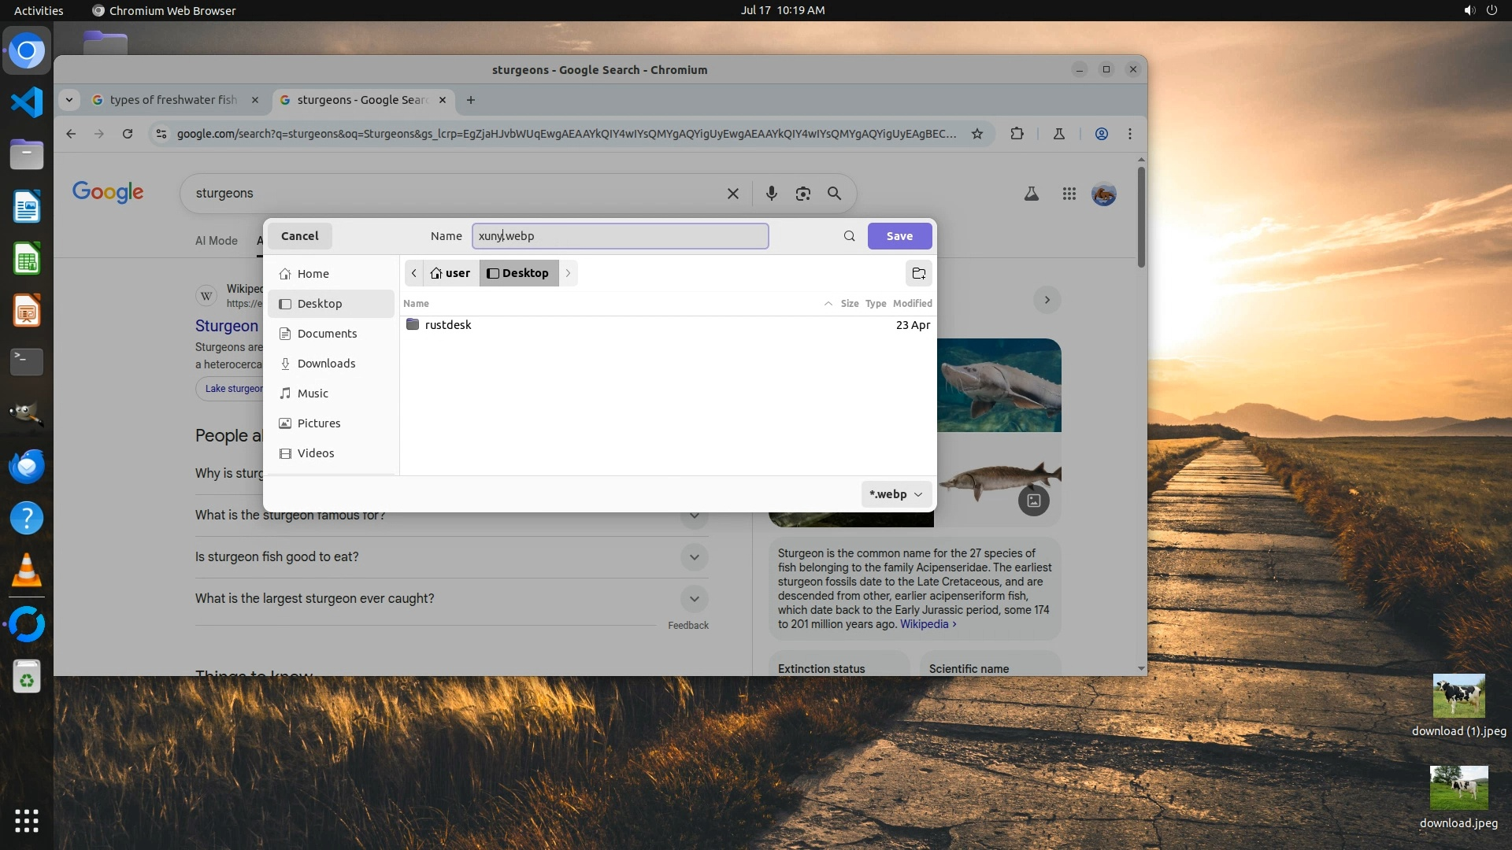Click the bookmark star icon

click(x=977, y=134)
